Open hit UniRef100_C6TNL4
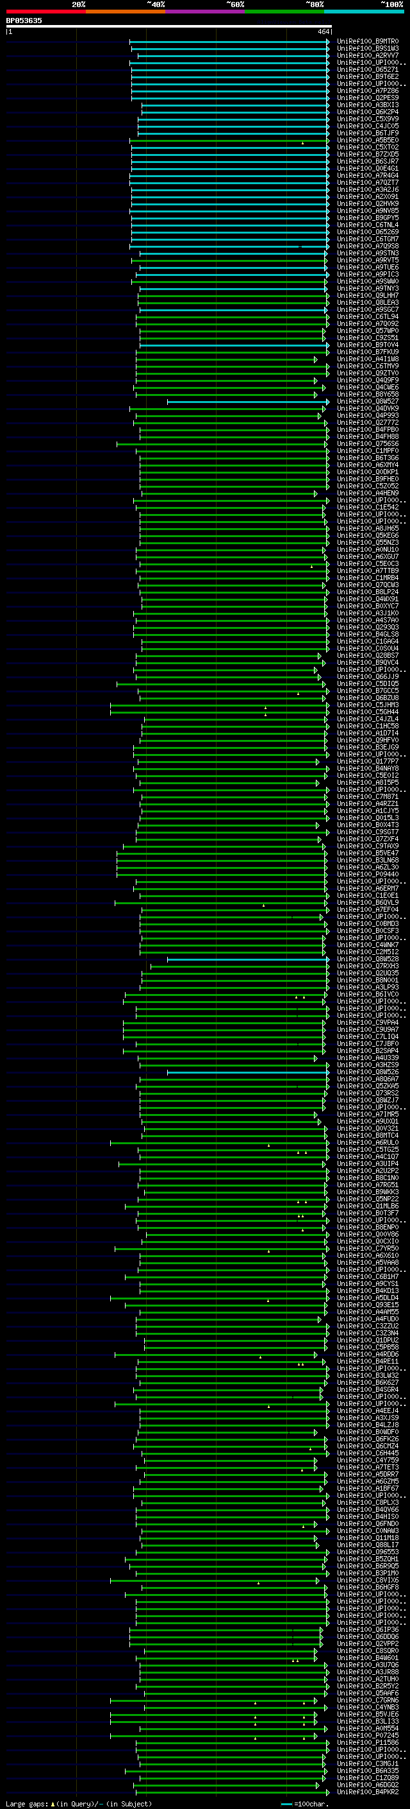 [367, 225]
